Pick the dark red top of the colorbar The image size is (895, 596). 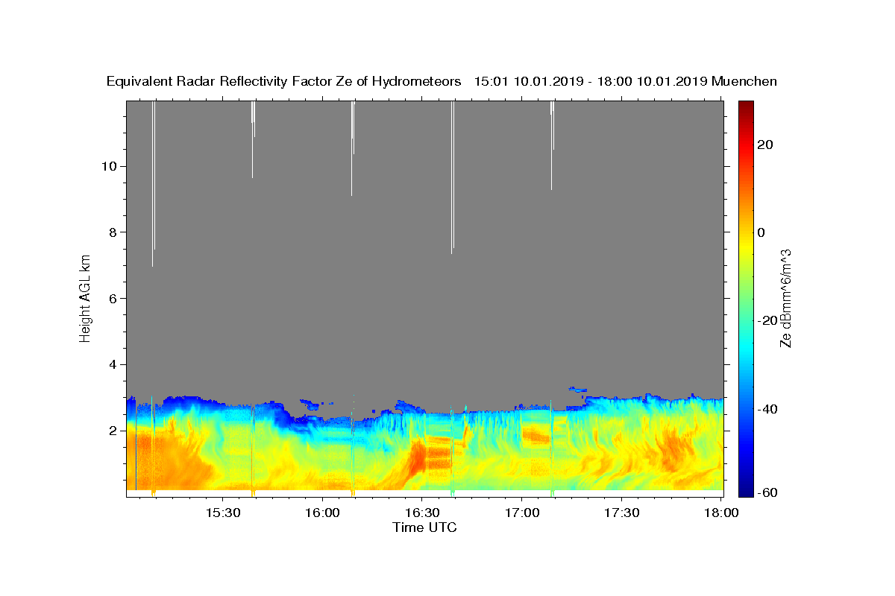(x=745, y=106)
